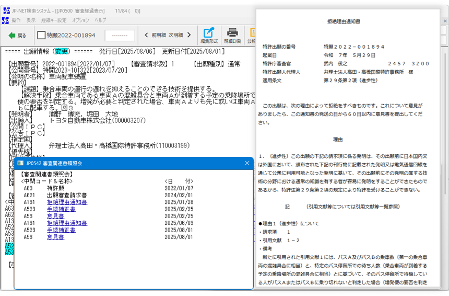Image resolution: width=449 pixels, height=296 pixels.
Task: Open 拒絶理由通知書 link dated 2025/06/03
Action: pyautogui.click(x=67, y=223)
